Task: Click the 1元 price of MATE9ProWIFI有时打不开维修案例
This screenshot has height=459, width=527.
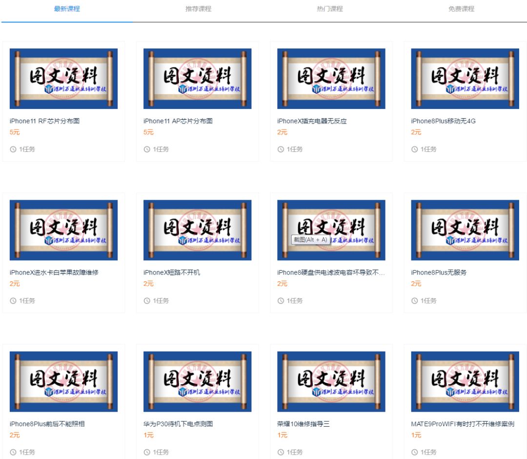Action: click(416, 435)
